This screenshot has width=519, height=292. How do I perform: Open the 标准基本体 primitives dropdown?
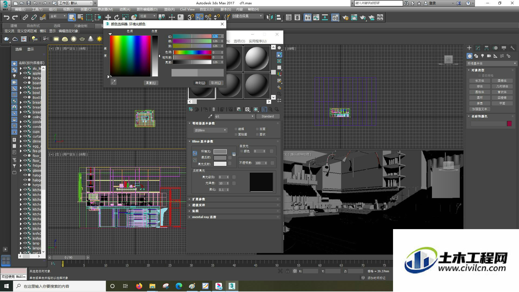[x=491, y=63]
